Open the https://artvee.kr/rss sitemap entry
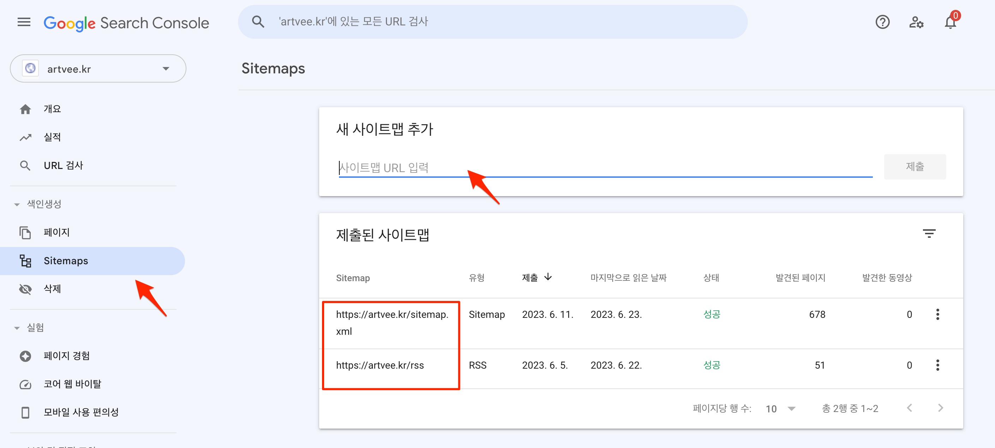The width and height of the screenshot is (995, 448). 380,365
